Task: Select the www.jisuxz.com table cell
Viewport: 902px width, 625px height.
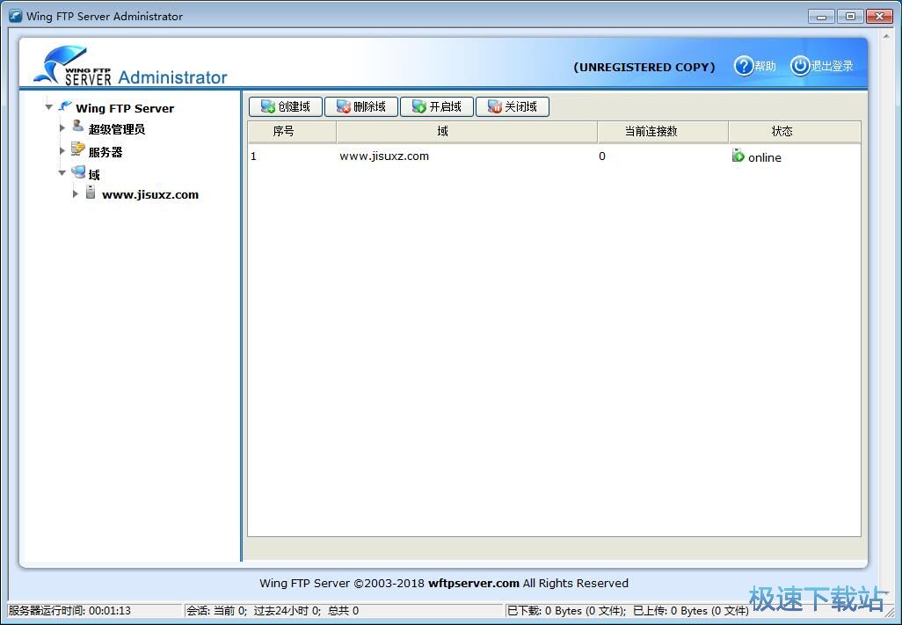Action: click(x=383, y=156)
